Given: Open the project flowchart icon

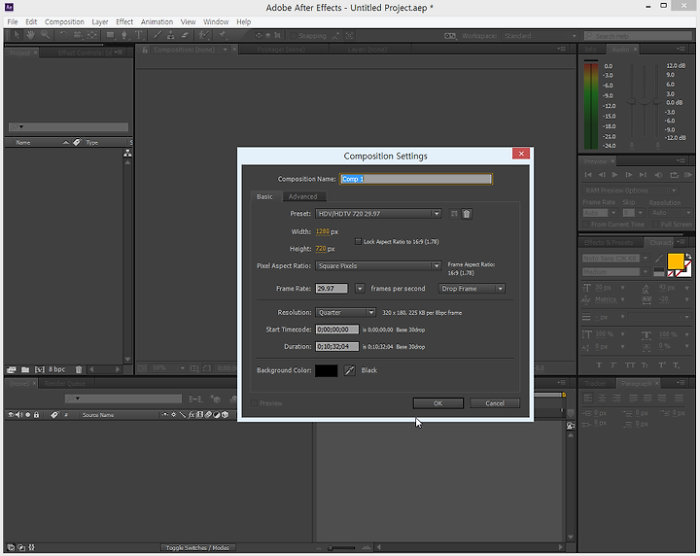Looking at the screenshot, I should click(127, 153).
